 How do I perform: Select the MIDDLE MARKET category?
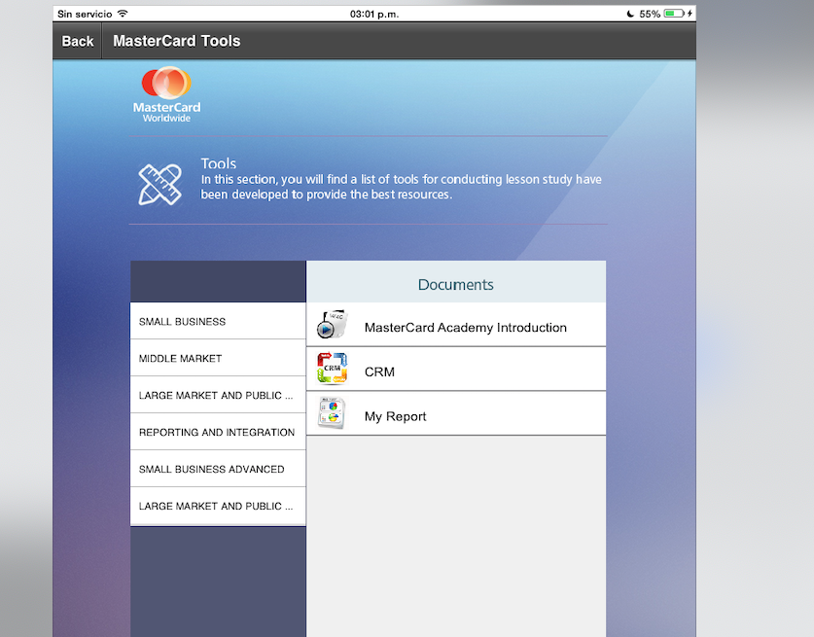(218, 358)
